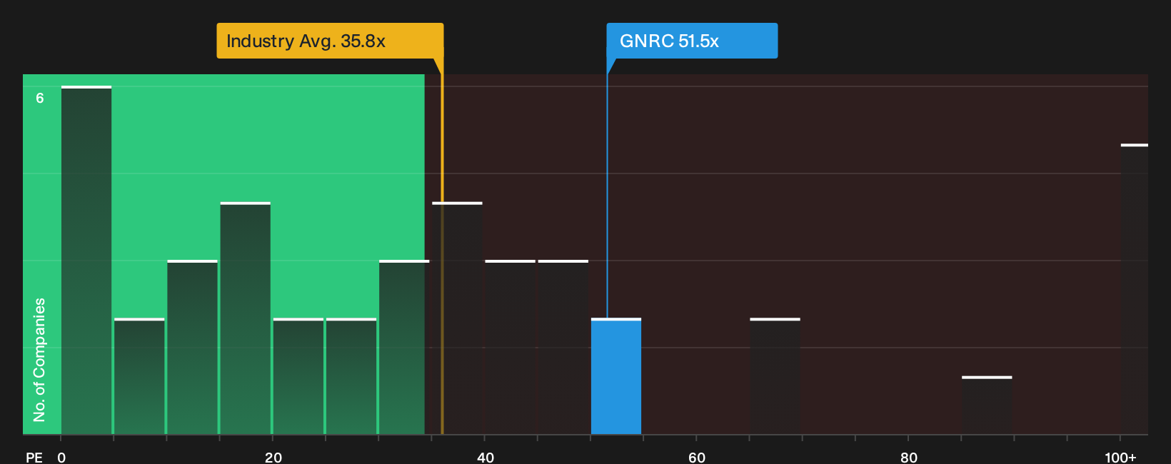Click the x-axis label 100+
The height and width of the screenshot is (464, 1171).
click(1120, 457)
